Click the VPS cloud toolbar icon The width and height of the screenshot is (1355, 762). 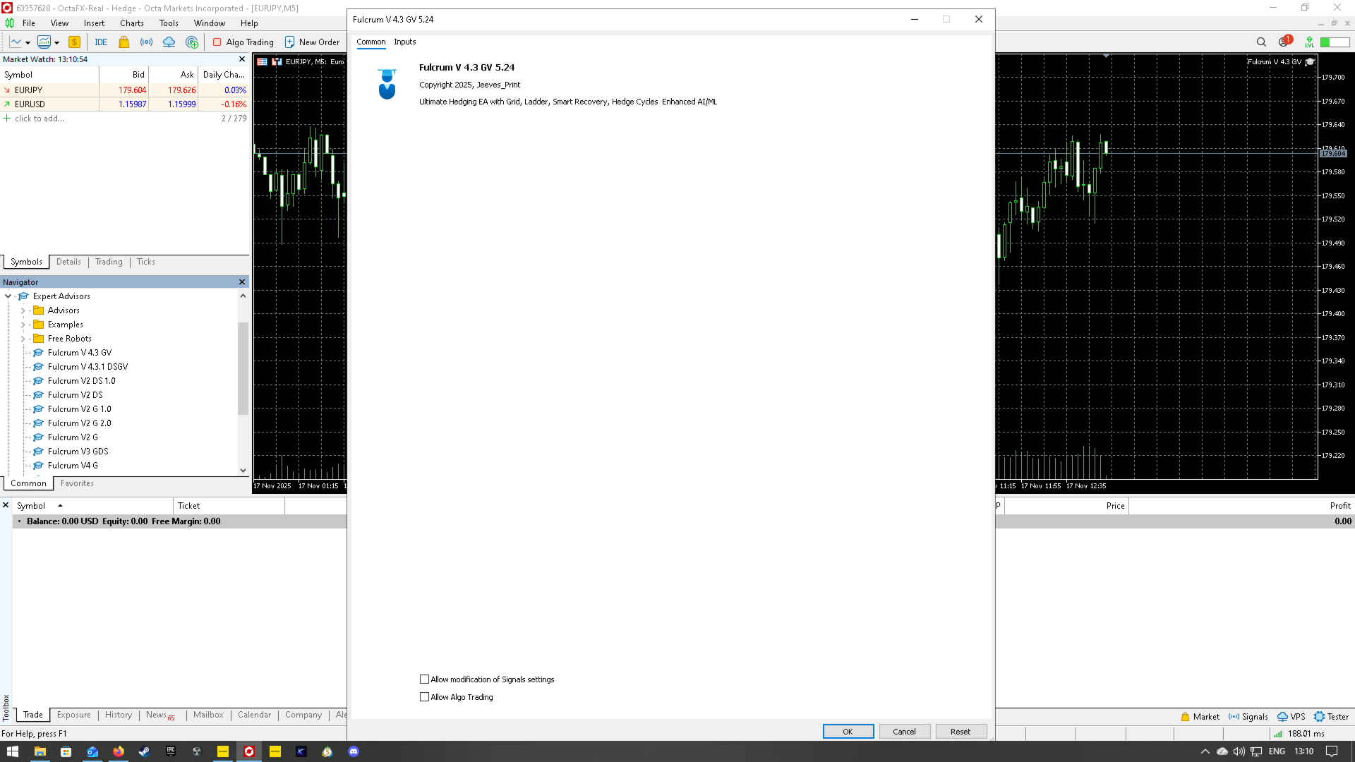coord(169,42)
